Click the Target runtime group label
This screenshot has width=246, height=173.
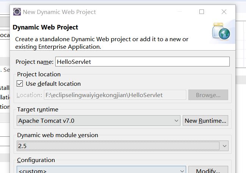(x=38, y=110)
